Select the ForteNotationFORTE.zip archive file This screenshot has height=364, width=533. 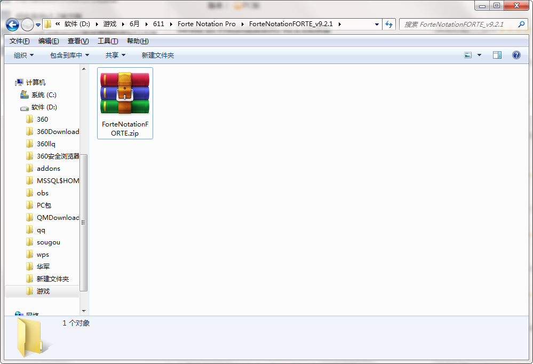pyautogui.click(x=125, y=103)
